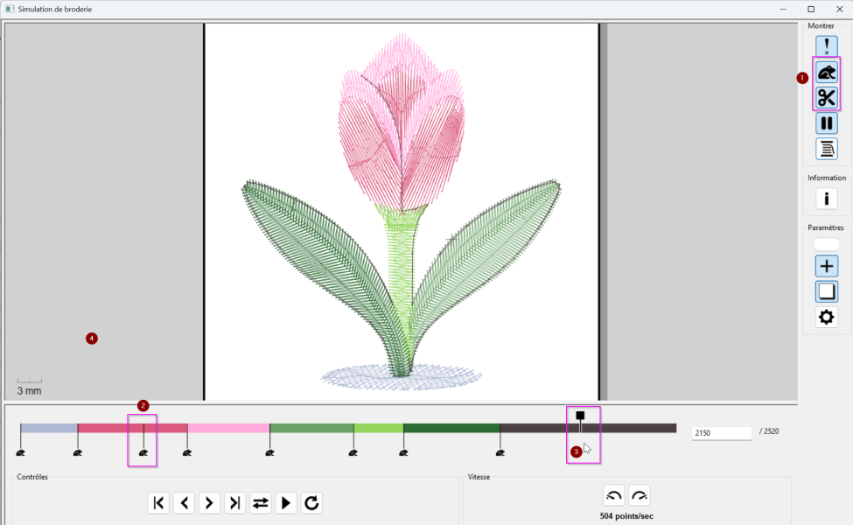The image size is (853, 525).
Task: Start the embroidery simulation playback
Action: click(286, 503)
